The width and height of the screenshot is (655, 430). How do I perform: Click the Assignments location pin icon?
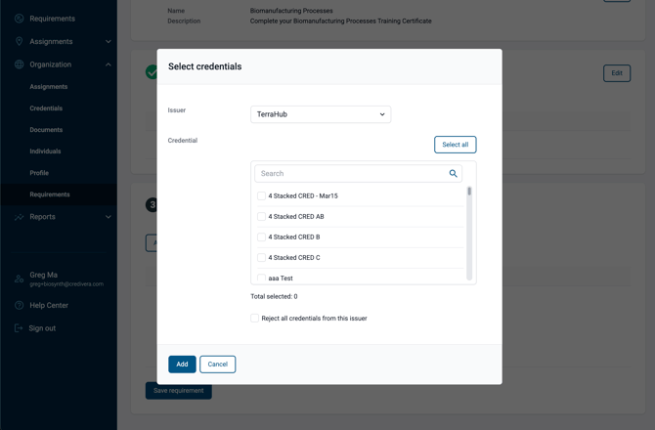19,41
